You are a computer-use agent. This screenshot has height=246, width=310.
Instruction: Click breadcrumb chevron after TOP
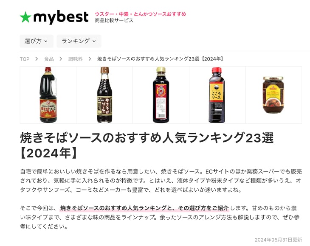(37, 59)
